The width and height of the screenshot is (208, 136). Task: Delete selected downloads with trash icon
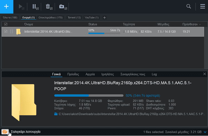coord(49,7)
